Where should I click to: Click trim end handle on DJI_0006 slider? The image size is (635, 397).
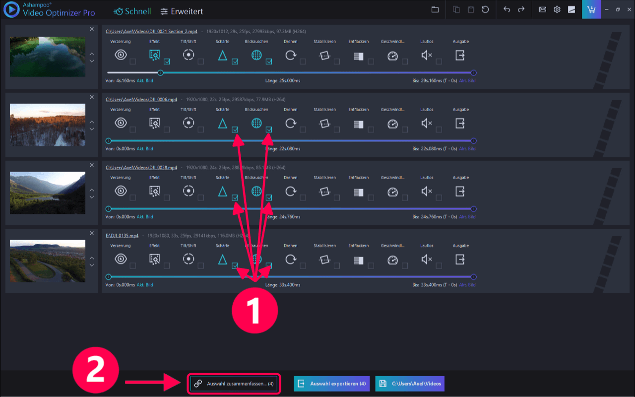474,140
